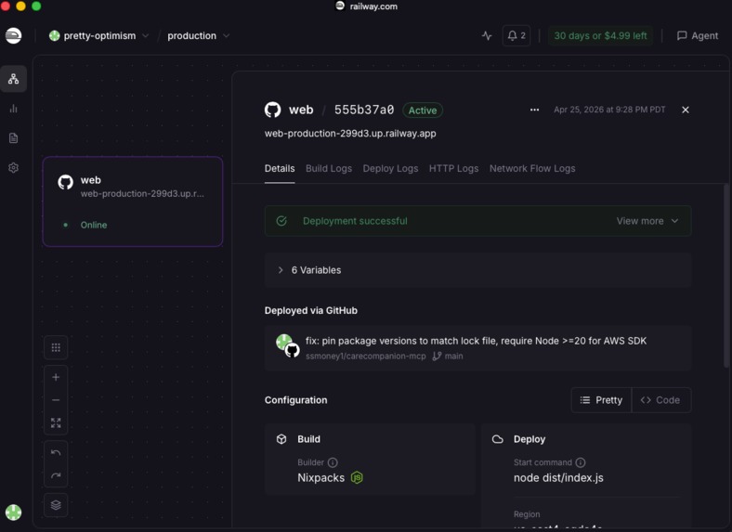Click the web service name heading
732x532 pixels.
click(301, 110)
